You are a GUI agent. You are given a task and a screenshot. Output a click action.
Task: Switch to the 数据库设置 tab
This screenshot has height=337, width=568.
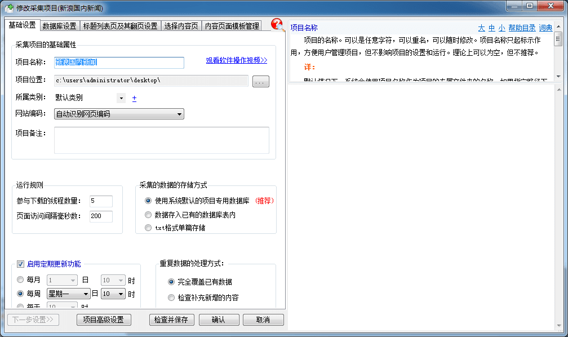point(59,26)
